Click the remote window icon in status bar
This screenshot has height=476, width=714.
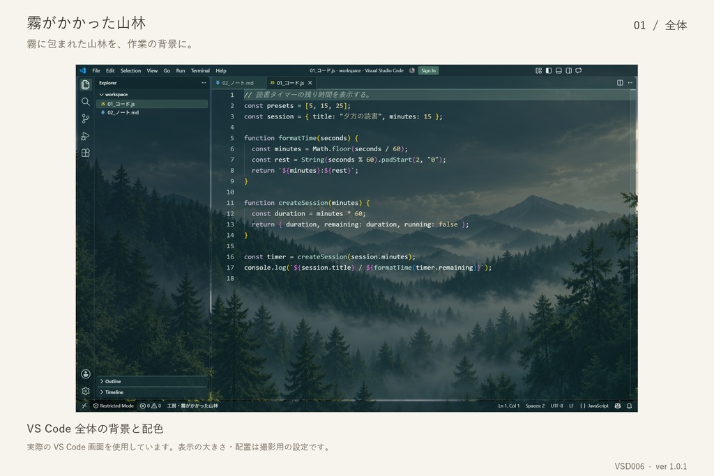point(84,406)
